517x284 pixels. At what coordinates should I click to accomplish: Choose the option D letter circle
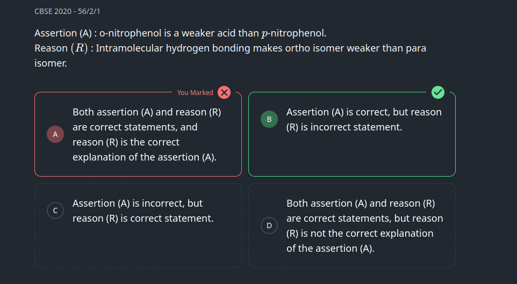[269, 225]
